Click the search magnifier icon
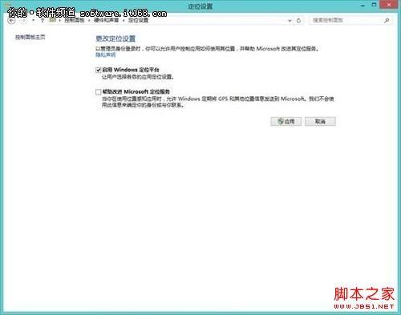The width and height of the screenshot is (401, 315). [387, 20]
